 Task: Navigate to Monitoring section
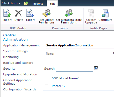click(11, 57)
